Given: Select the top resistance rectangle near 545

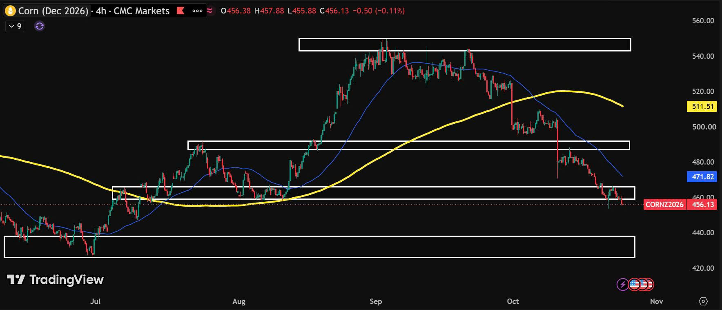Looking at the screenshot, I should coord(465,45).
